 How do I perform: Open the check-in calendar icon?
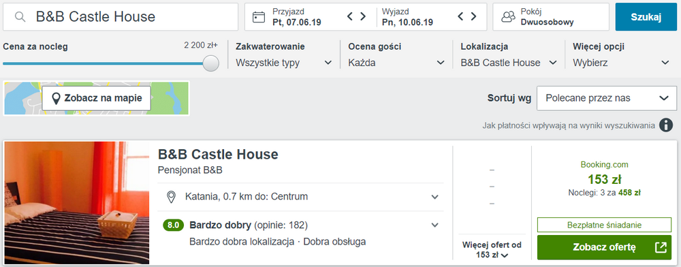[x=259, y=17]
